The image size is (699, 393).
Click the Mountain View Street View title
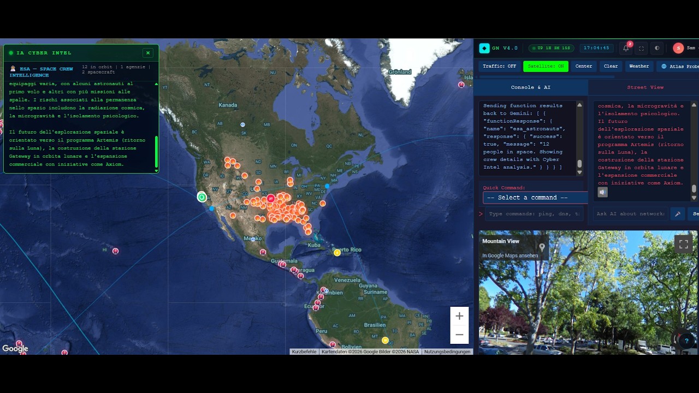point(501,241)
